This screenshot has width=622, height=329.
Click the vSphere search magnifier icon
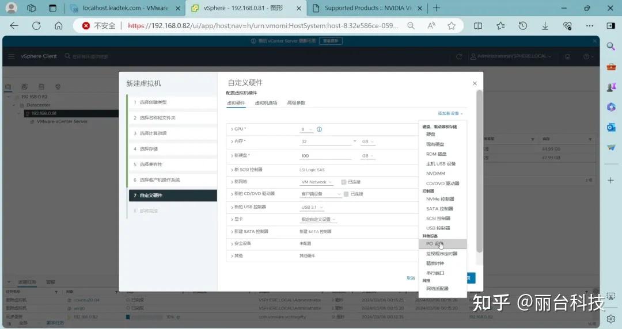click(x=67, y=56)
